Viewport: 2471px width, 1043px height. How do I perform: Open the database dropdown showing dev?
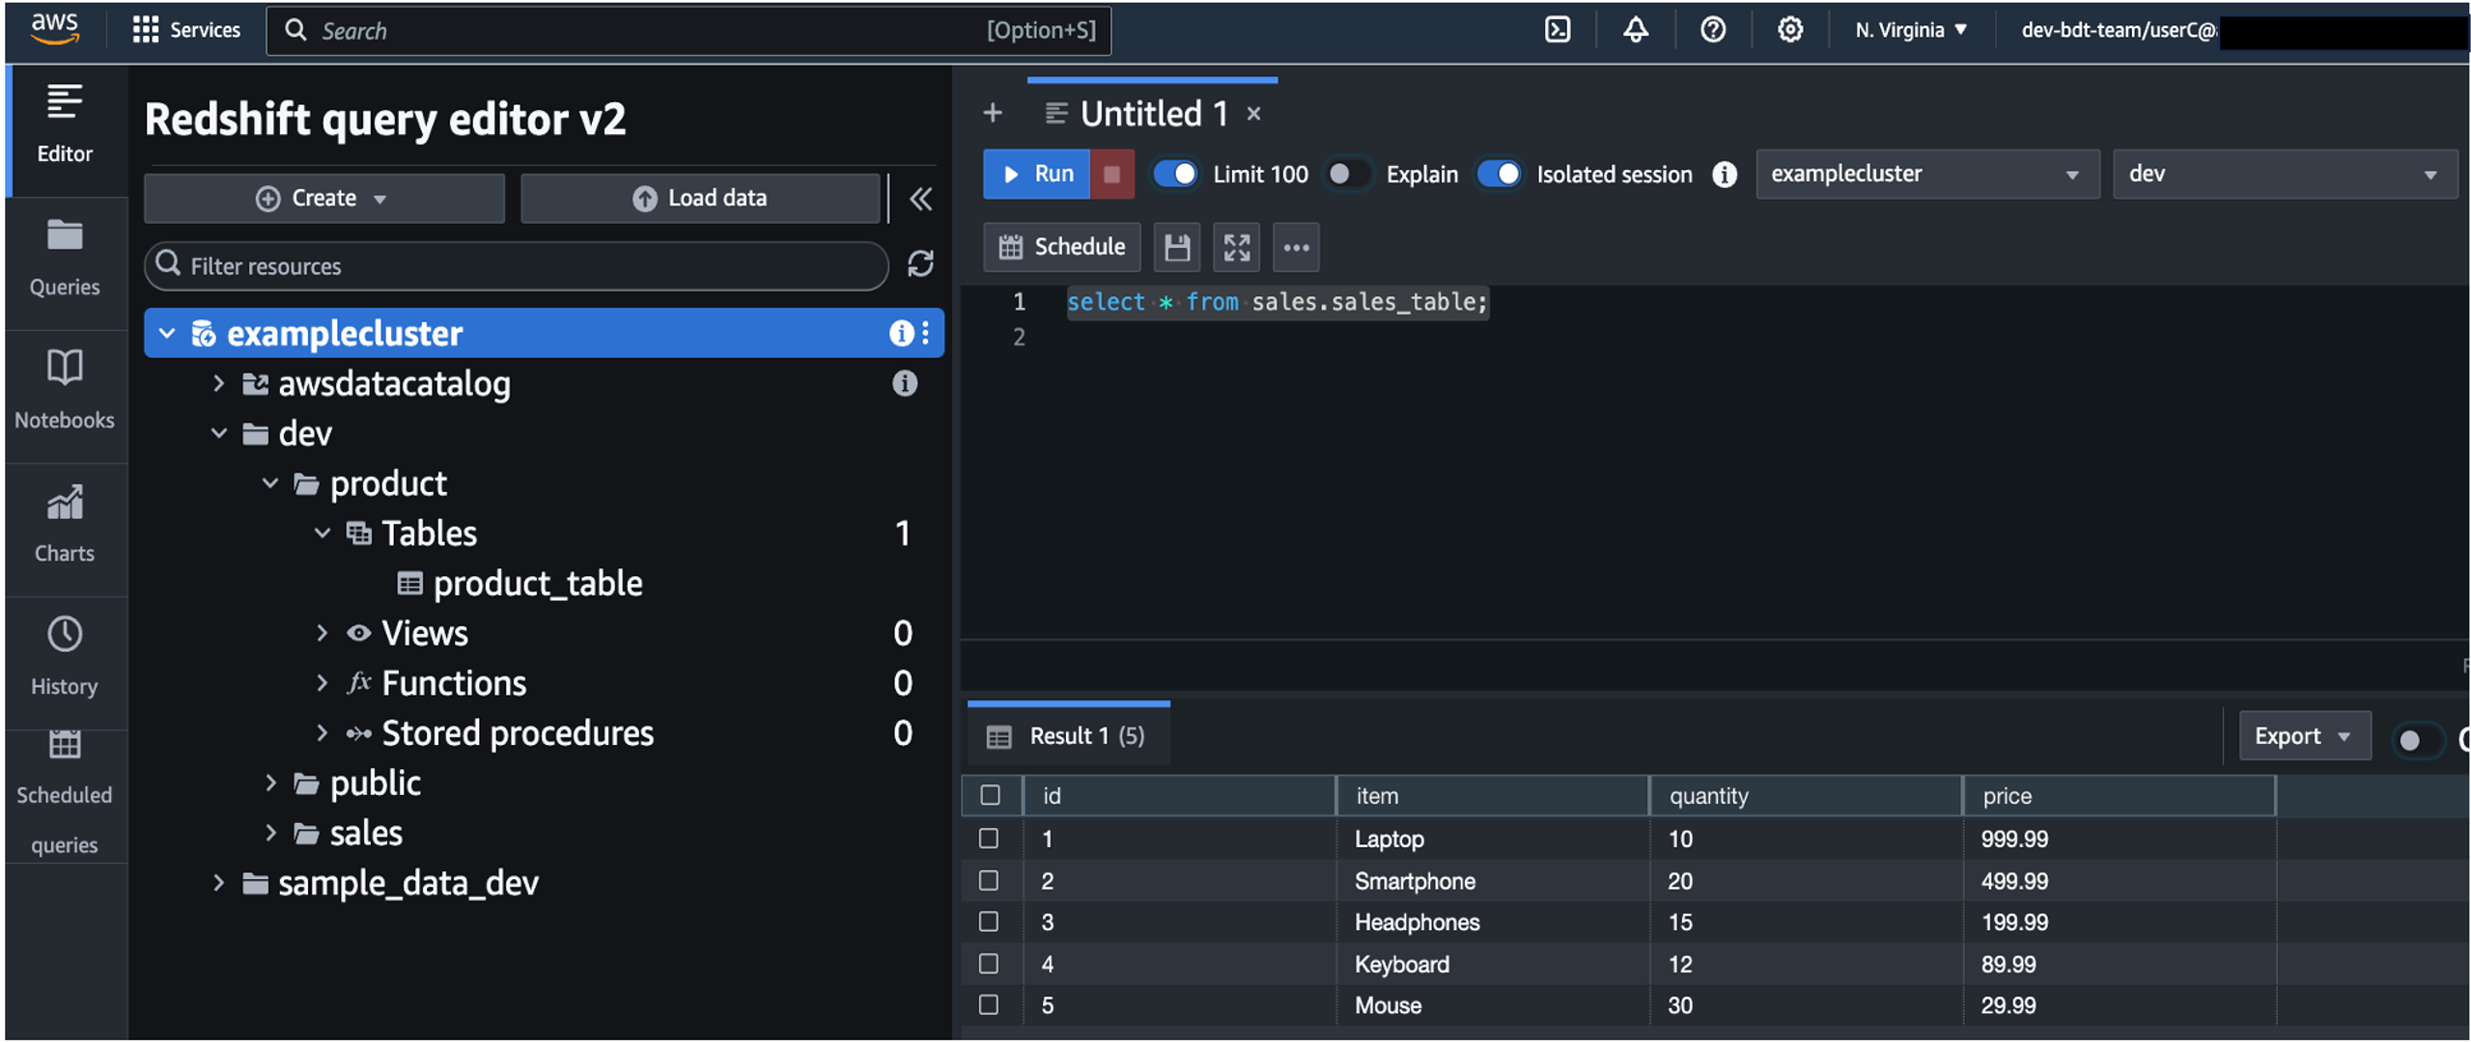(x=2283, y=174)
